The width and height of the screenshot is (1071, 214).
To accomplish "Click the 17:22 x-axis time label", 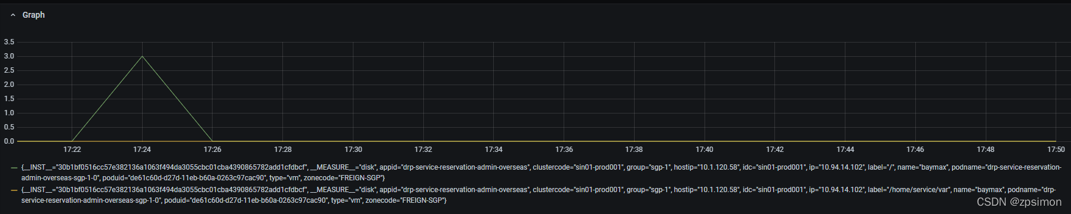I will pyautogui.click(x=72, y=150).
